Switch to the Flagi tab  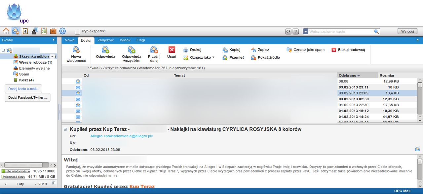point(141,40)
